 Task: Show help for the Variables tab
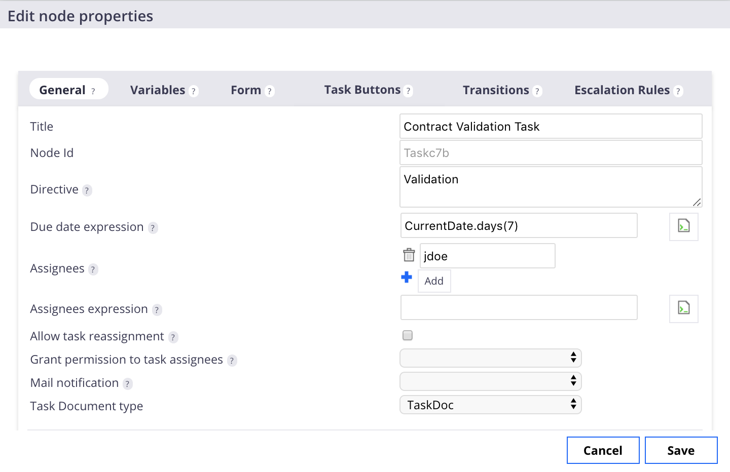[x=194, y=91]
